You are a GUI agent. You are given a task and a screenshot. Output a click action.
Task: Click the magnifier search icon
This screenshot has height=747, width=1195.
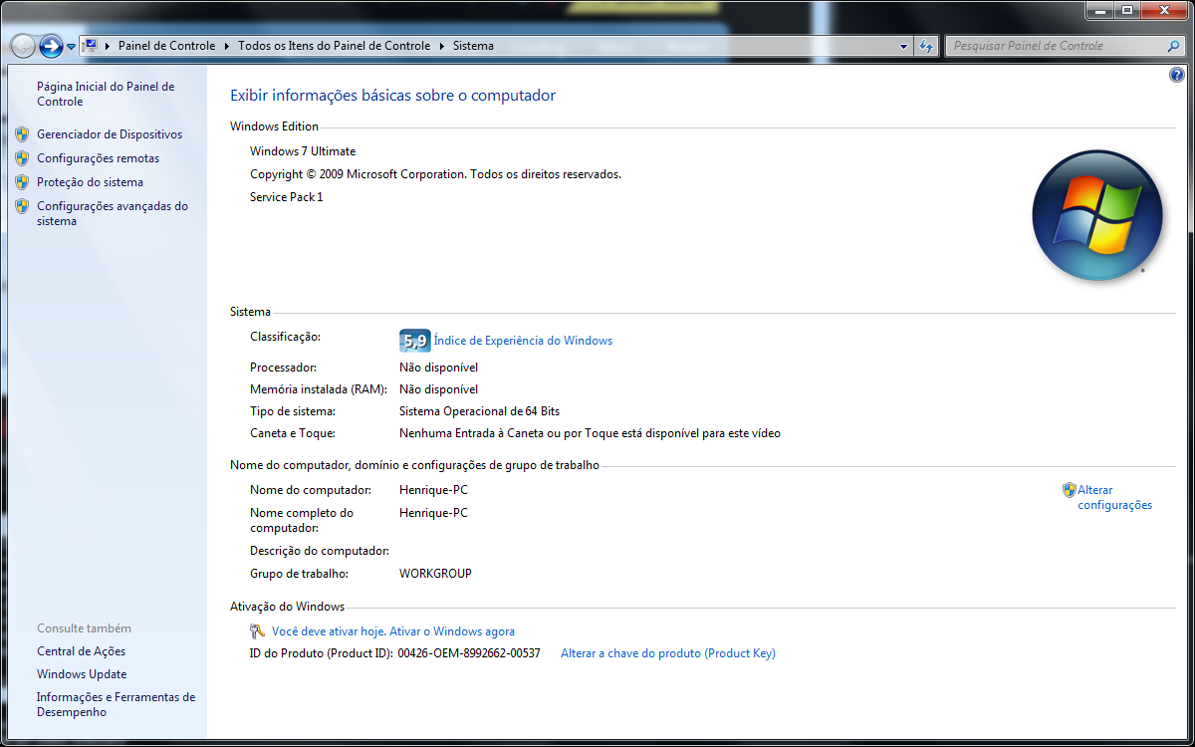click(1173, 46)
